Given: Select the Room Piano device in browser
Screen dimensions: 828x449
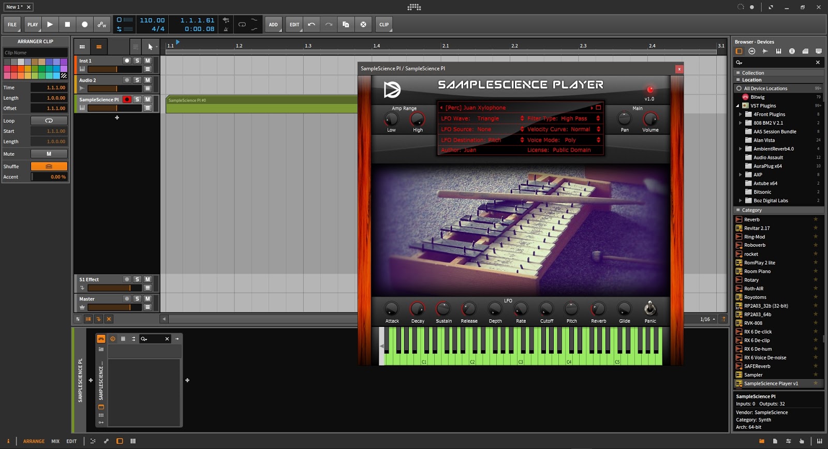Looking at the screenshot, I should tap(779, 272).
